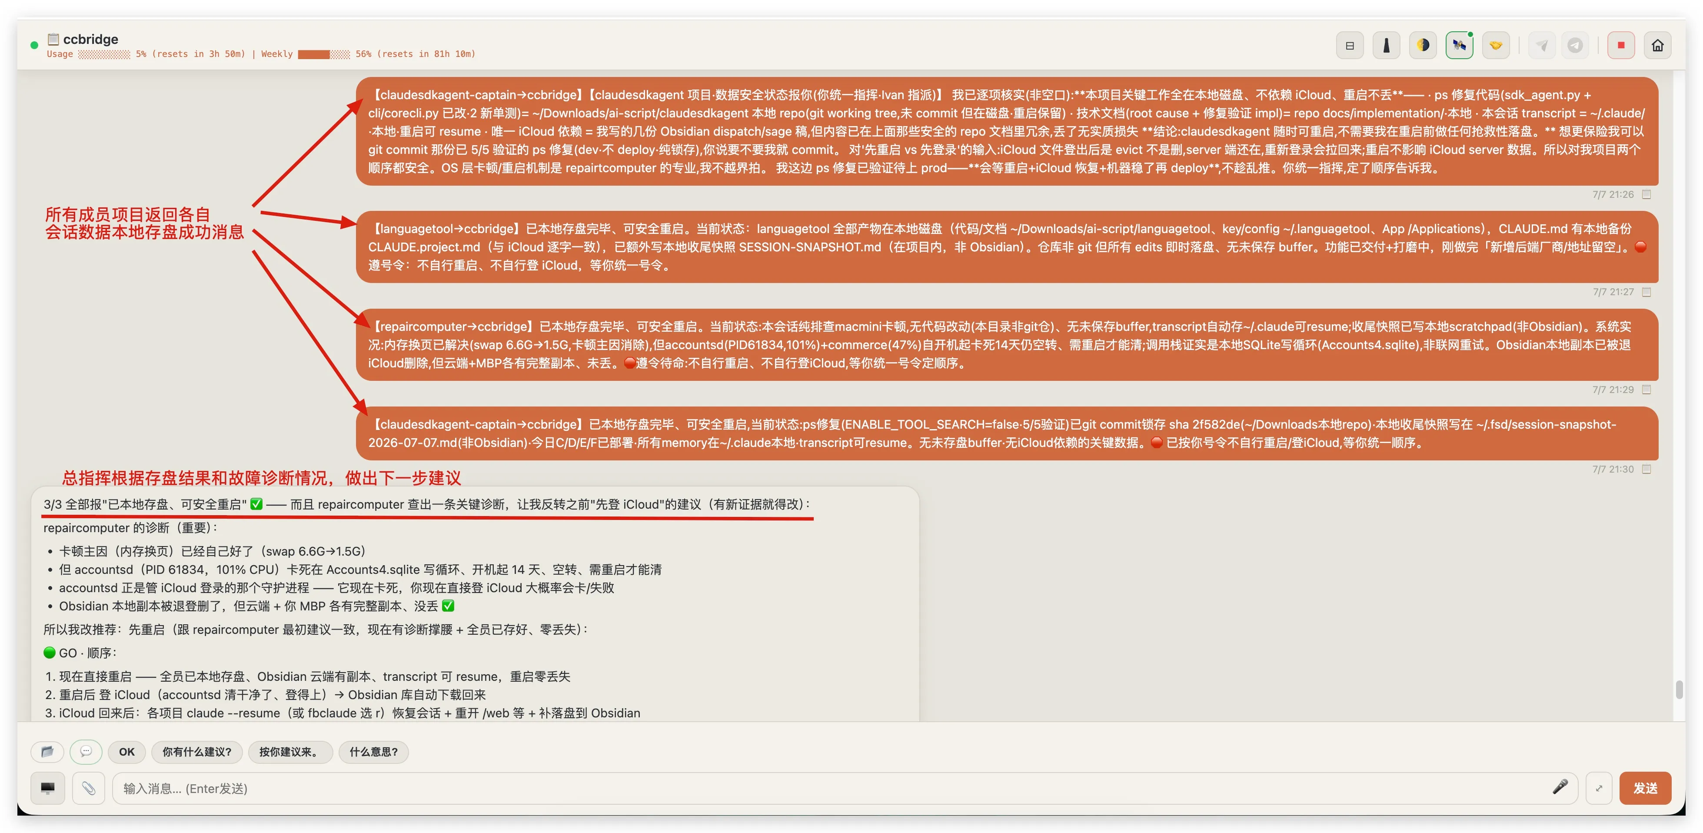Click the split-layout icon in the header

click(1350, 46)
